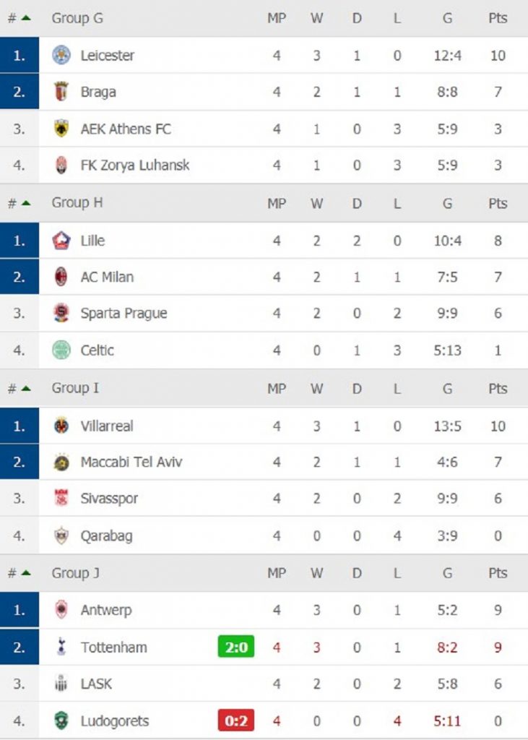The width and height of the screenshot is (528, 740).
Task: Click the Group H table heading
Action: click(77, 203)
